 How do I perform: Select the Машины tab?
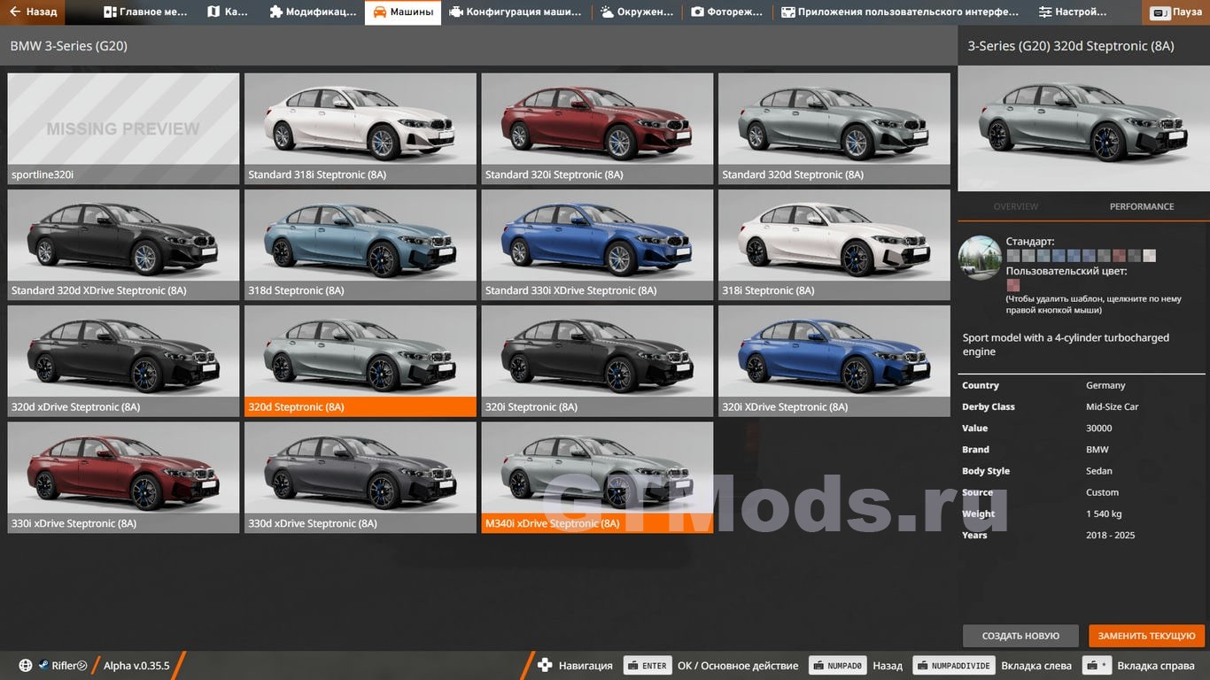click(403, 12)
